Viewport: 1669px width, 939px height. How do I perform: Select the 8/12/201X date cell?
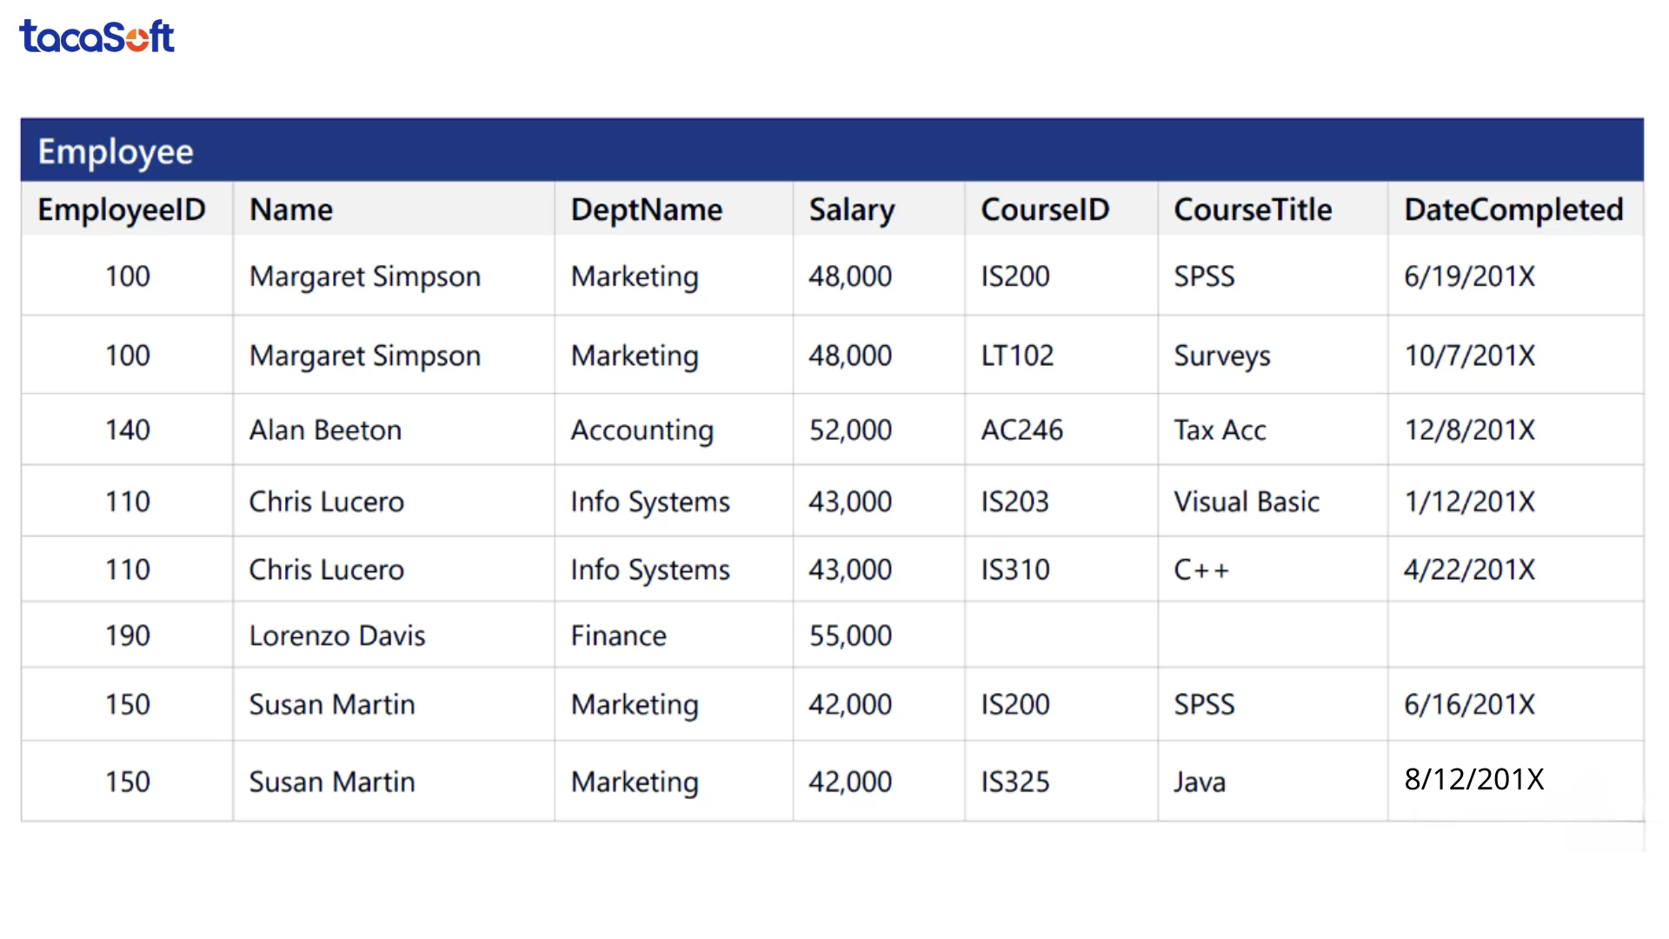1473,779
